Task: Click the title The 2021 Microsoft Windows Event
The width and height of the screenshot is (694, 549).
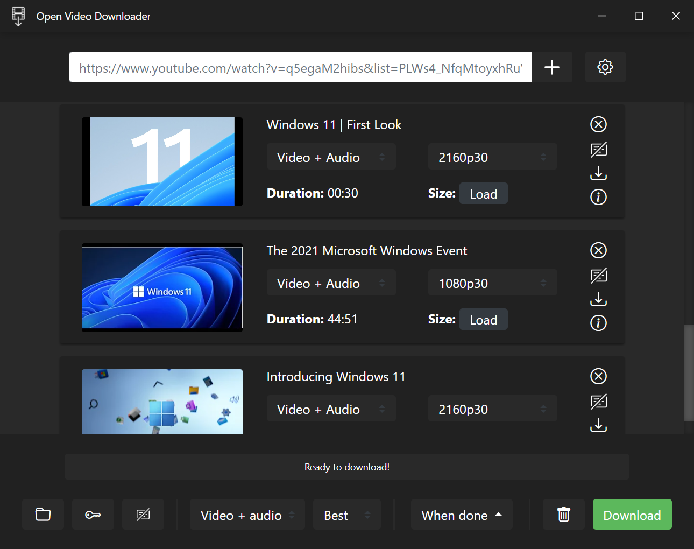Action: [x=367, y=251]
